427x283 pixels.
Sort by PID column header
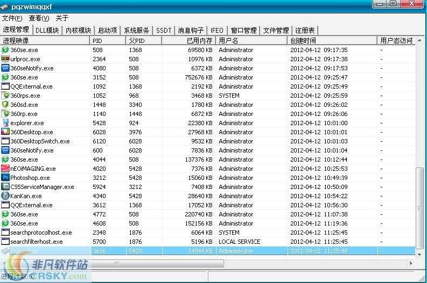coord(108,41)
